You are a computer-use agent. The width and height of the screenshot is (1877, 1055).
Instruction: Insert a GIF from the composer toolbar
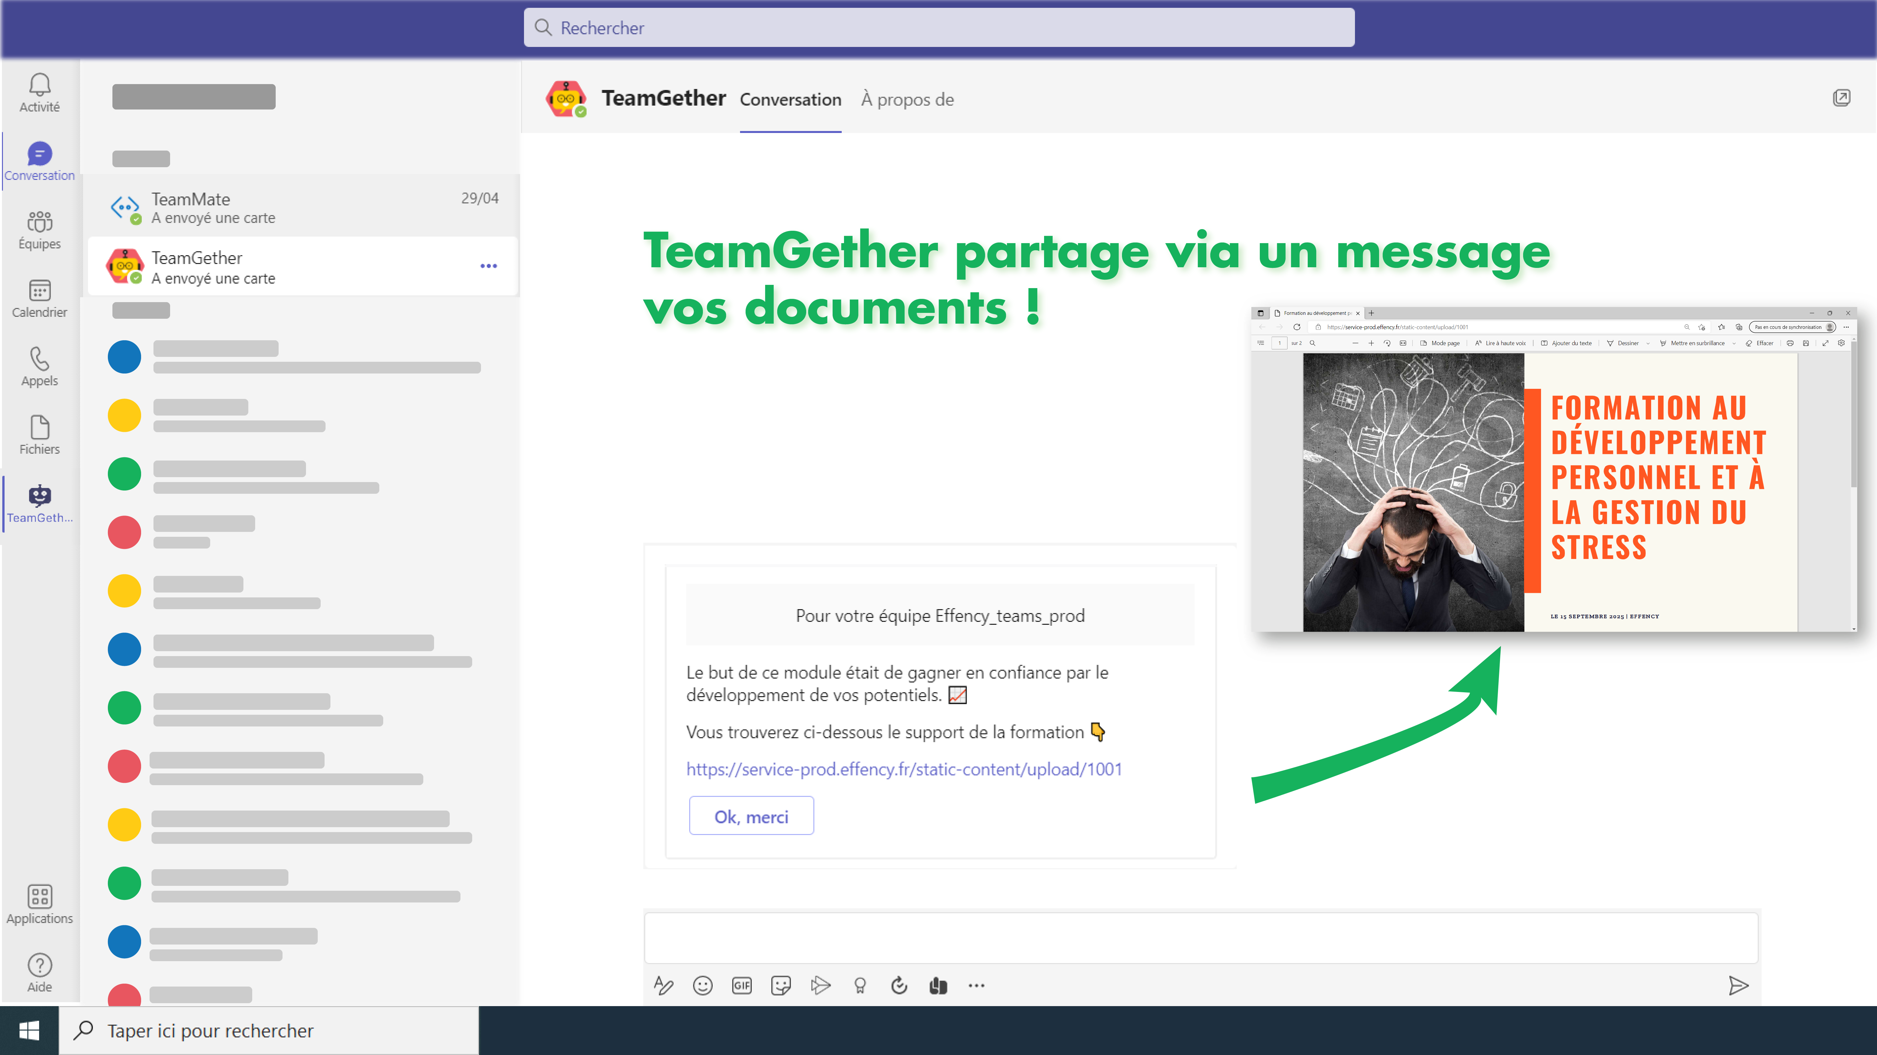742,986
